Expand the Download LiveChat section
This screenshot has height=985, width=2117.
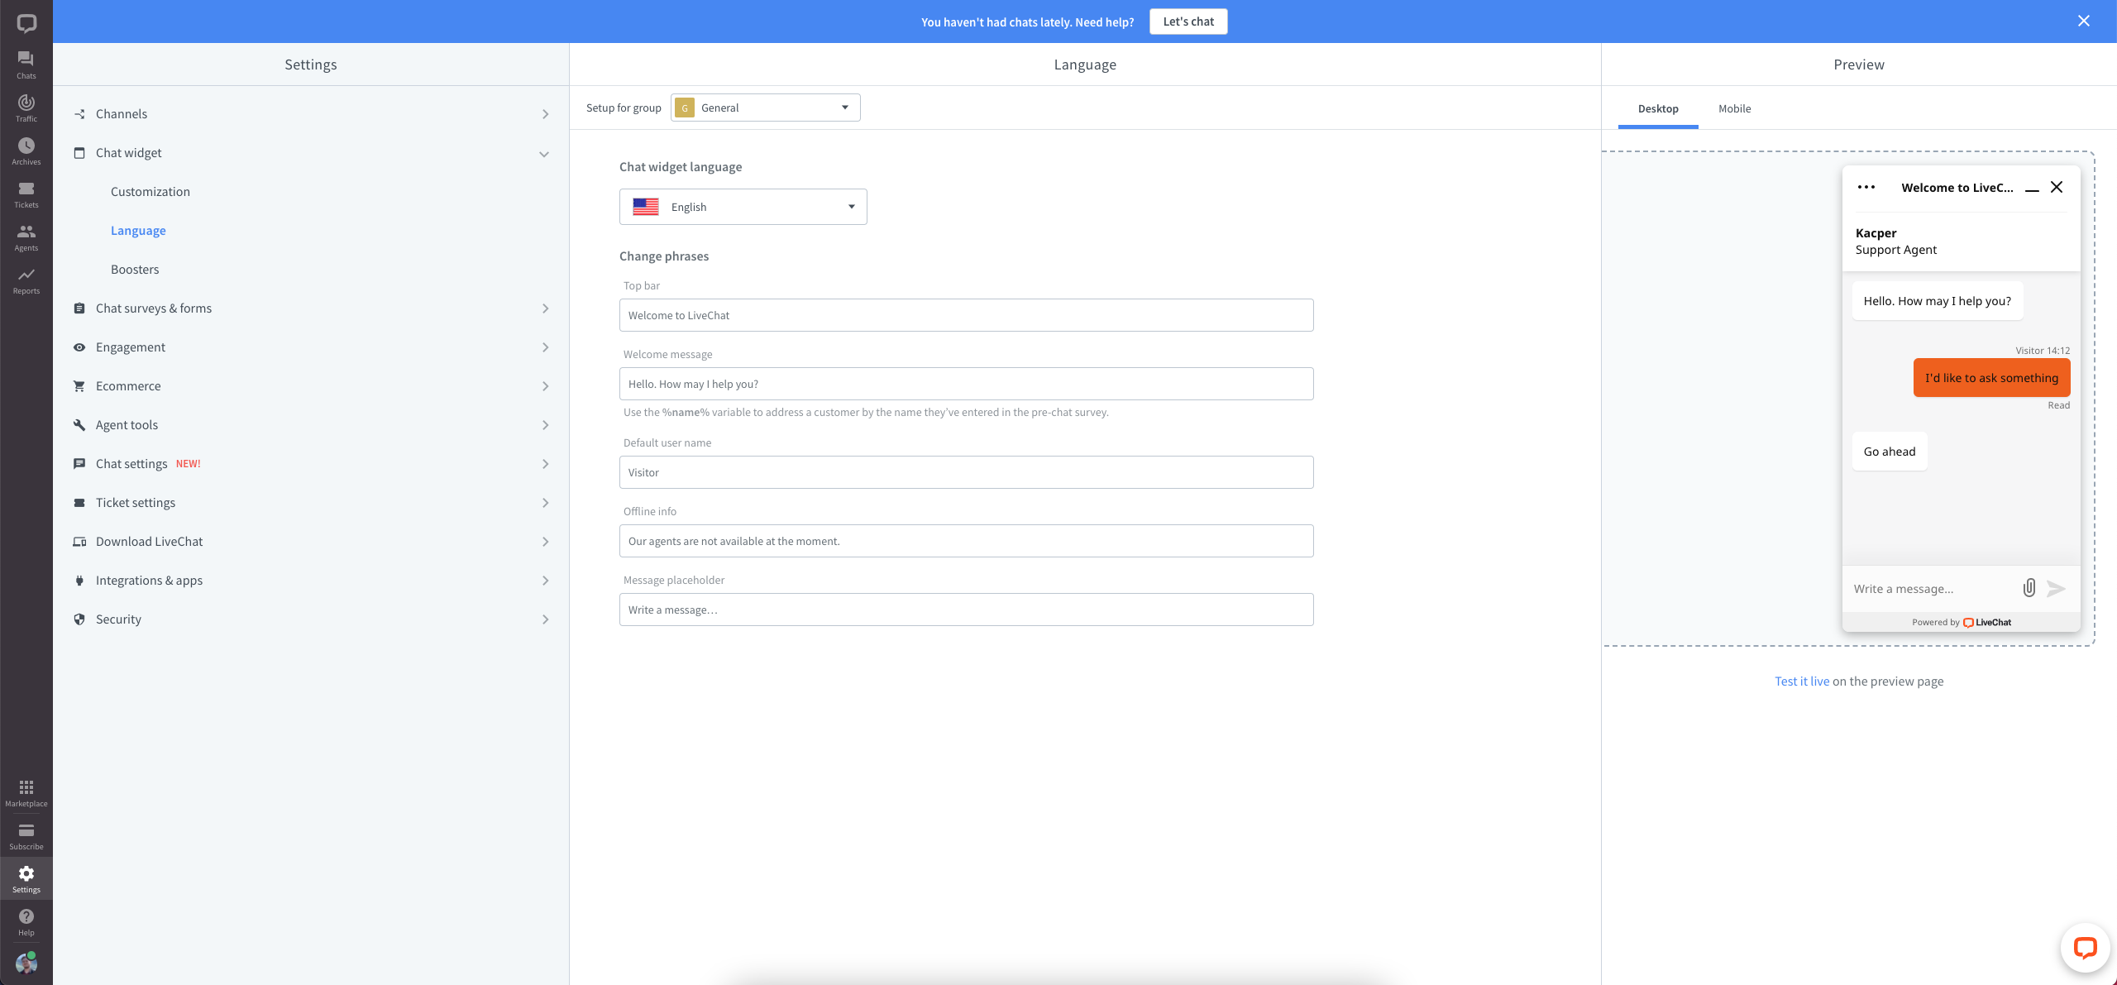311,542
